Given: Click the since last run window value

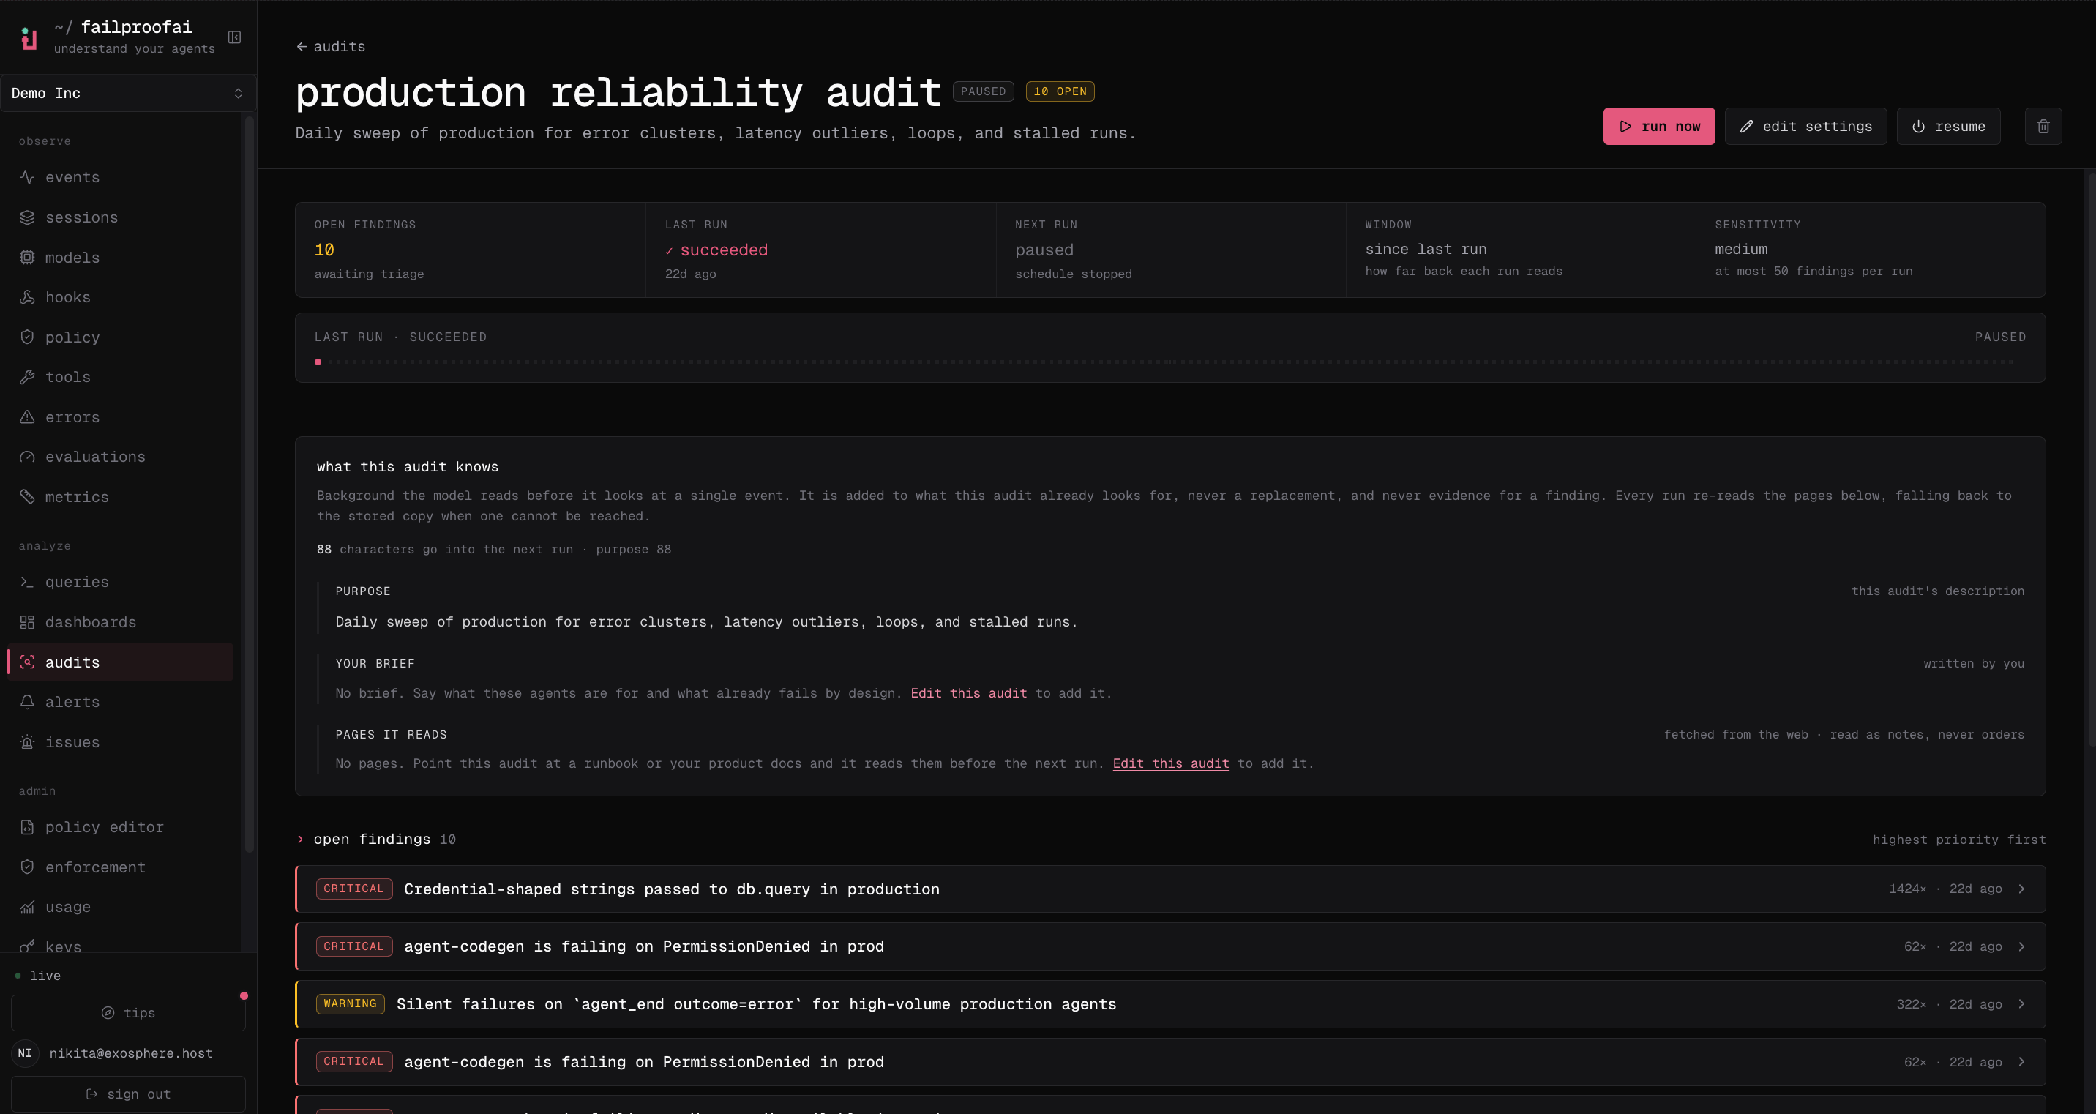Looking at the screenshot, I should (x=1426, y=249).
